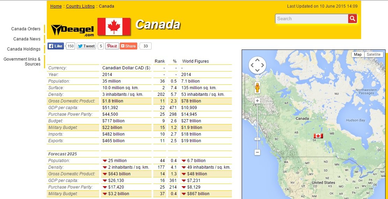This screenshot has width=388, height=199.
Task: Click the United States label on map
Action: click(x=323, y=183)
